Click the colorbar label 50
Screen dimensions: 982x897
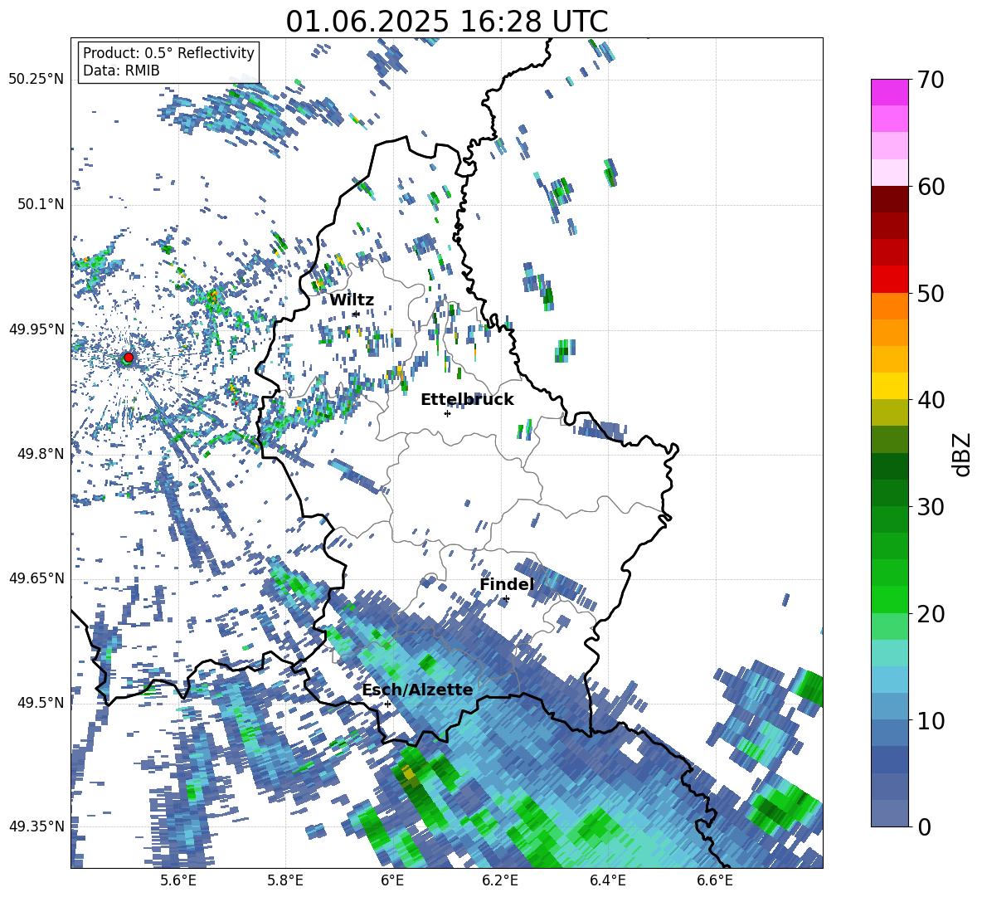[x=931, y=293]
